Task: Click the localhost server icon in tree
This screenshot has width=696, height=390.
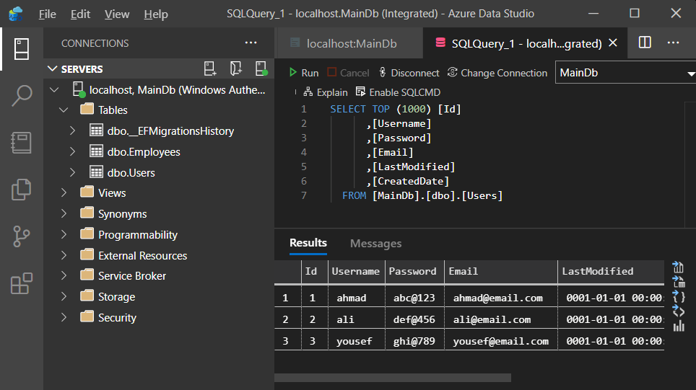Action: pos(79,89)
